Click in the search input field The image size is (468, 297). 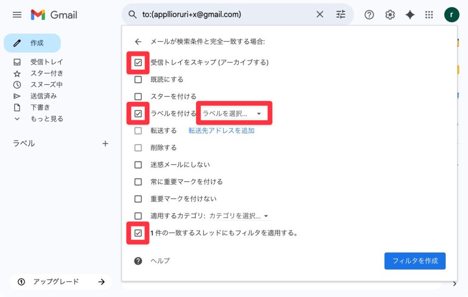pos(227,14)
